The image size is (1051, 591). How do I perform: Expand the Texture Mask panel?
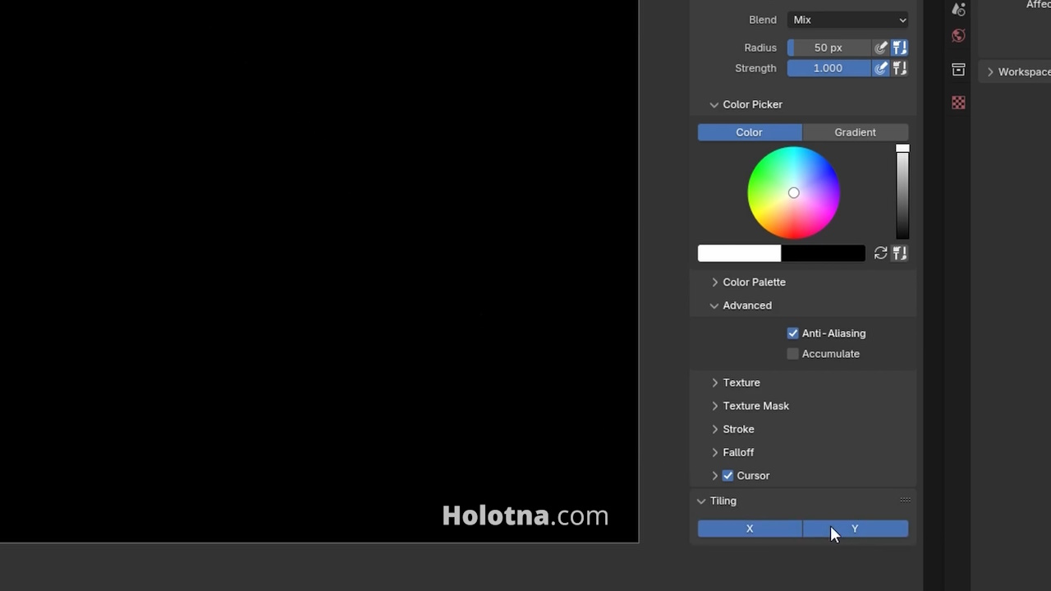tap(714, 405)
